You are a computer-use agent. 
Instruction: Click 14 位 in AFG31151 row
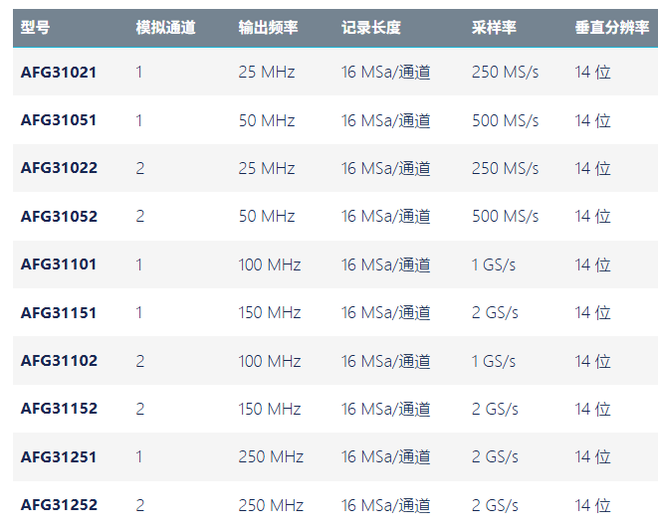point(592,312)
